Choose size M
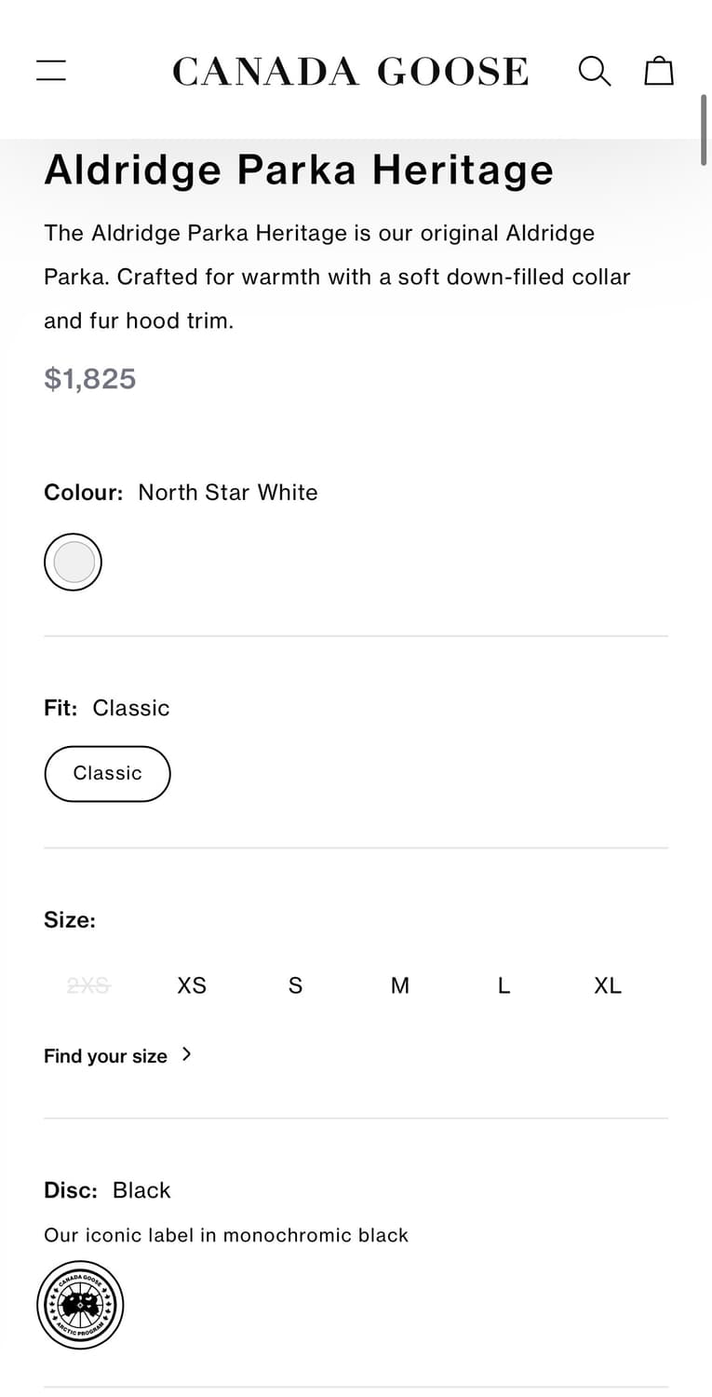The height and width of the screenshot is (1397, 712). click(399, 985)
